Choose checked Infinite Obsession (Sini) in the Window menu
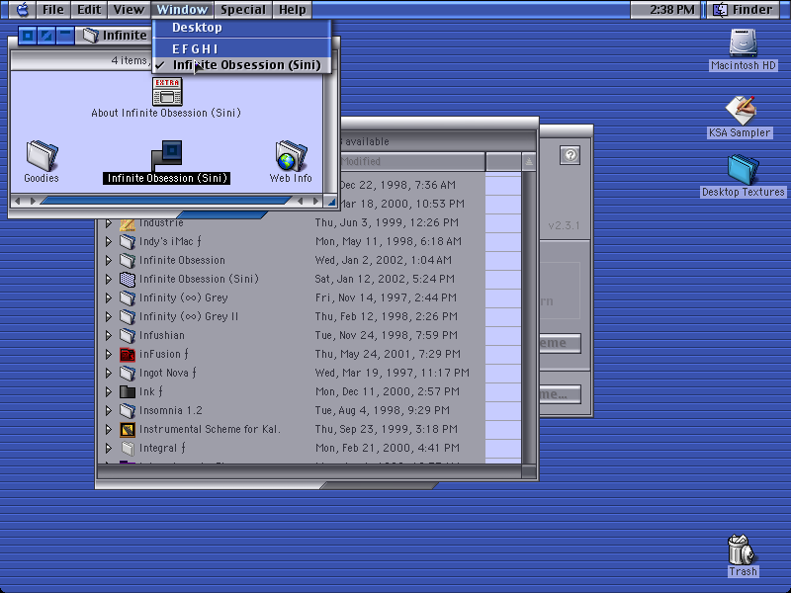 pos(242,65)
